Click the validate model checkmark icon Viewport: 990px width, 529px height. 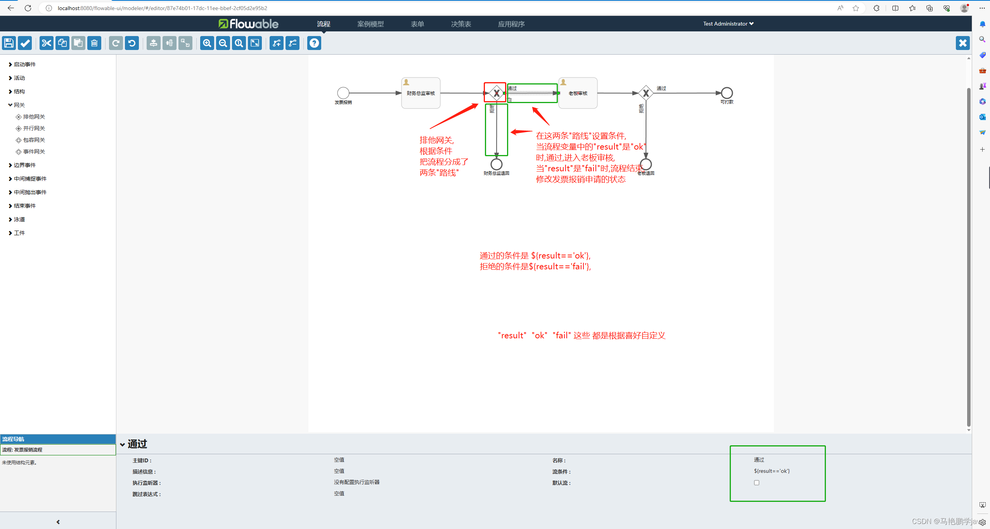pos(25,43)
